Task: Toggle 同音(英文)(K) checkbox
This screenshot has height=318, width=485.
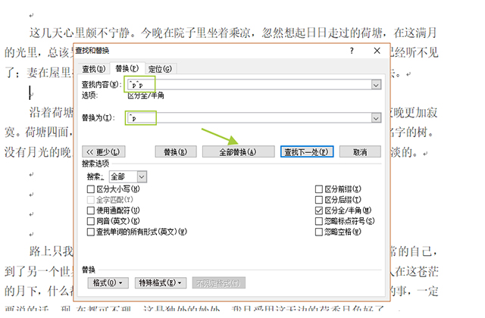Action: pyautogui.click(x=91, y=221)
